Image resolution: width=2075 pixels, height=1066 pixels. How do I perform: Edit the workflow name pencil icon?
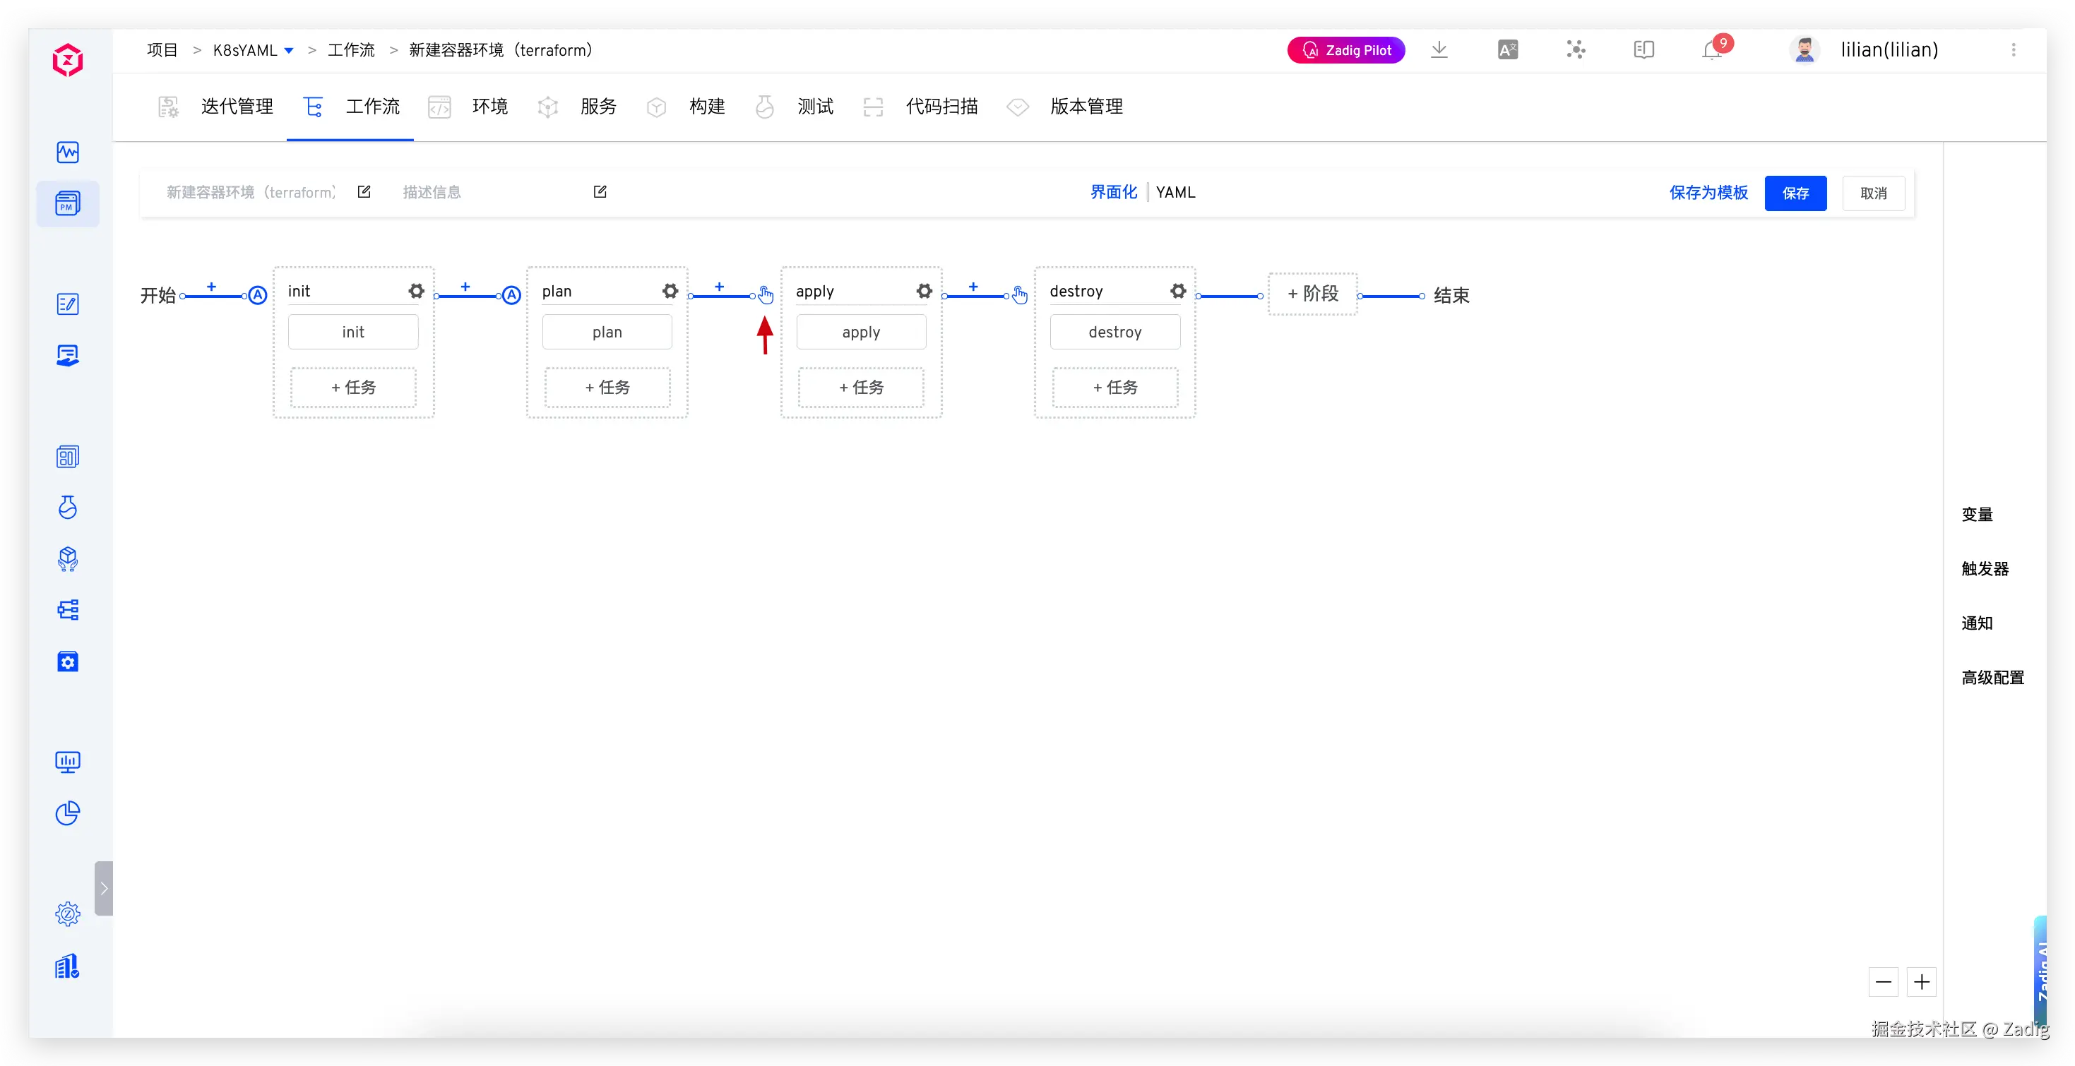[364, 191]
